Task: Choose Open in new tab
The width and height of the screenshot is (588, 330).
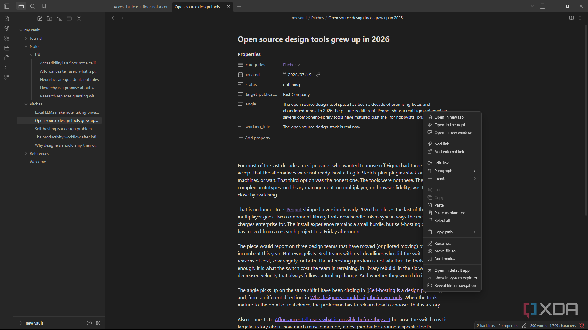Action: (x=452, y=117)
